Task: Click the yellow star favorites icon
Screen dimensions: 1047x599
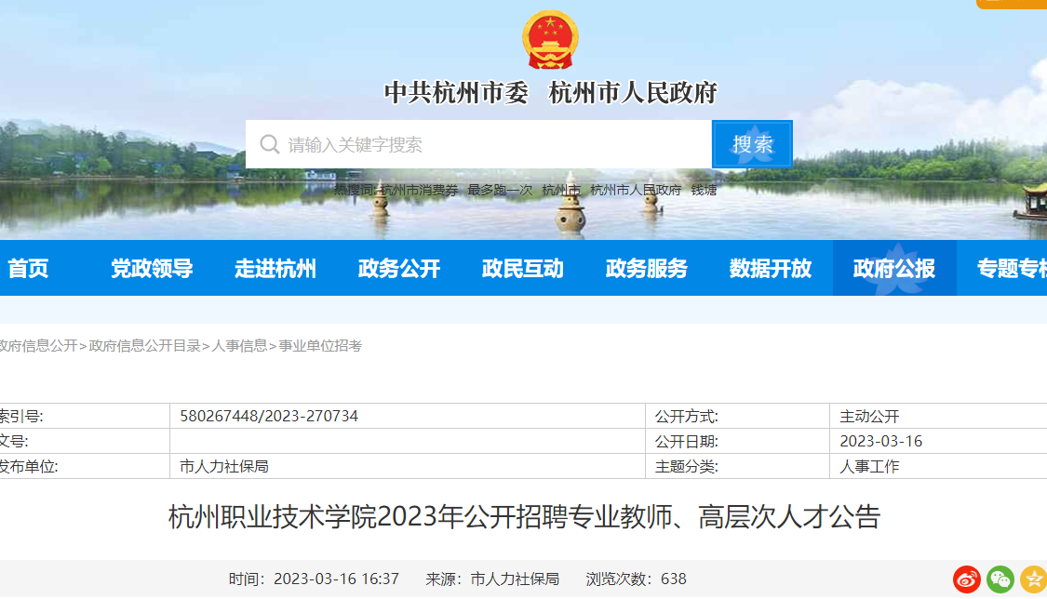Action: [x=1034, y=579]
